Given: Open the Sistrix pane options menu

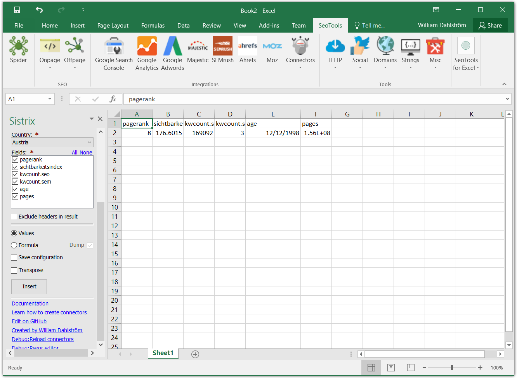Looking at the screenshot, I should pyautogui.click(x=92, y=119).
